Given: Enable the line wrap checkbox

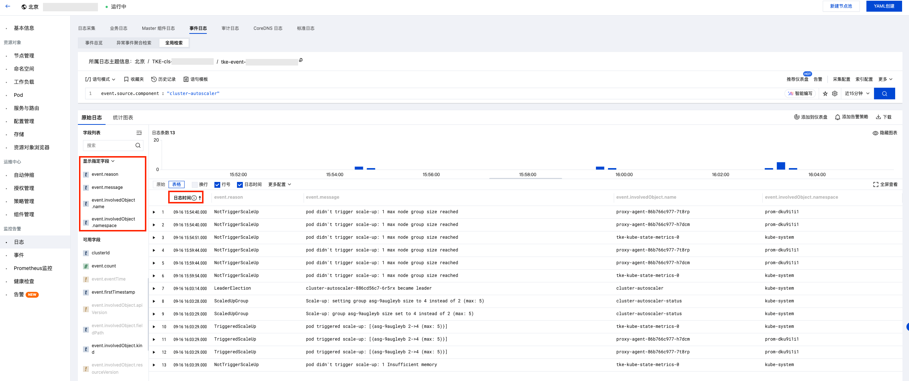Looking at the screenshot, I should pos(195,185).
